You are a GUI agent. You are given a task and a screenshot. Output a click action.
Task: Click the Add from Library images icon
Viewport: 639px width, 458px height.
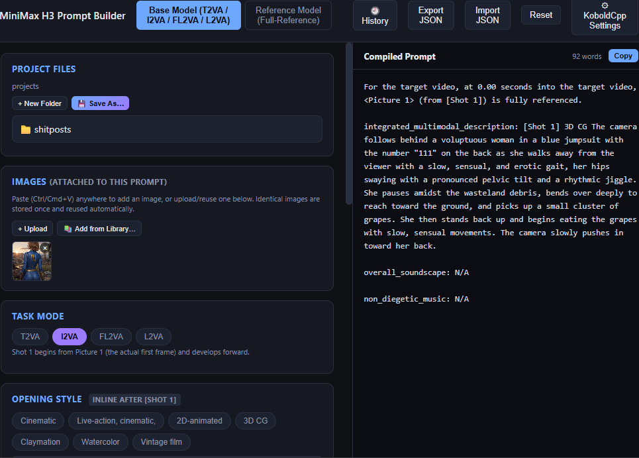pos(68,229)
